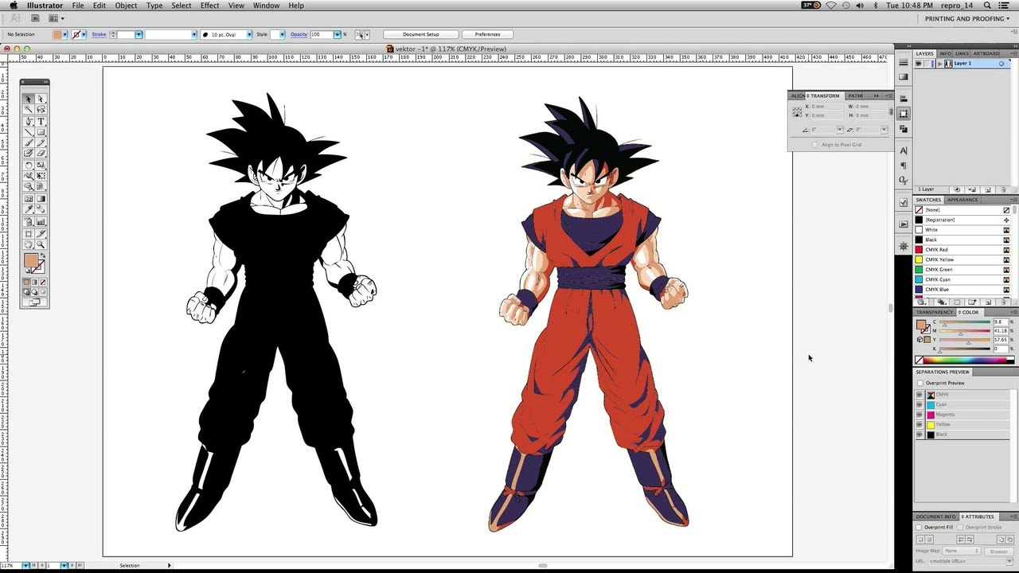
Task: Open the Character panel icon in dock
Action: [x=904, y=150]
